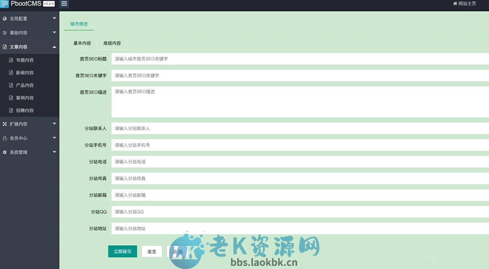Select the 全局配置 globe icon
The width and height of the screenshot is (489, 269).
(x=4, y=18)
